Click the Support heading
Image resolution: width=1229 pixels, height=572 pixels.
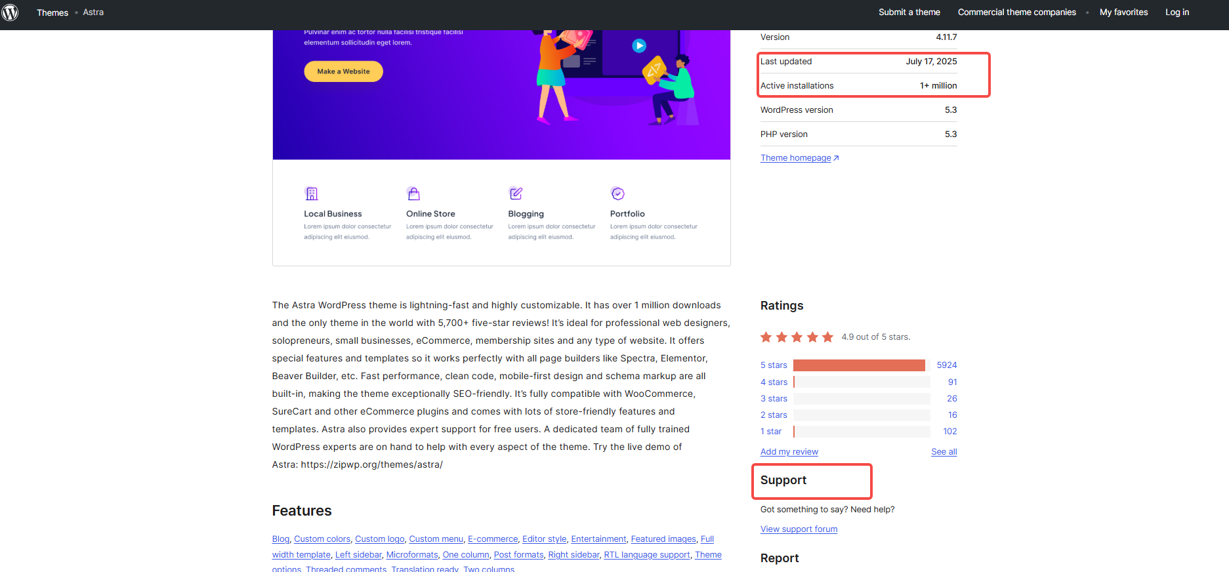(x=783, y=480)
